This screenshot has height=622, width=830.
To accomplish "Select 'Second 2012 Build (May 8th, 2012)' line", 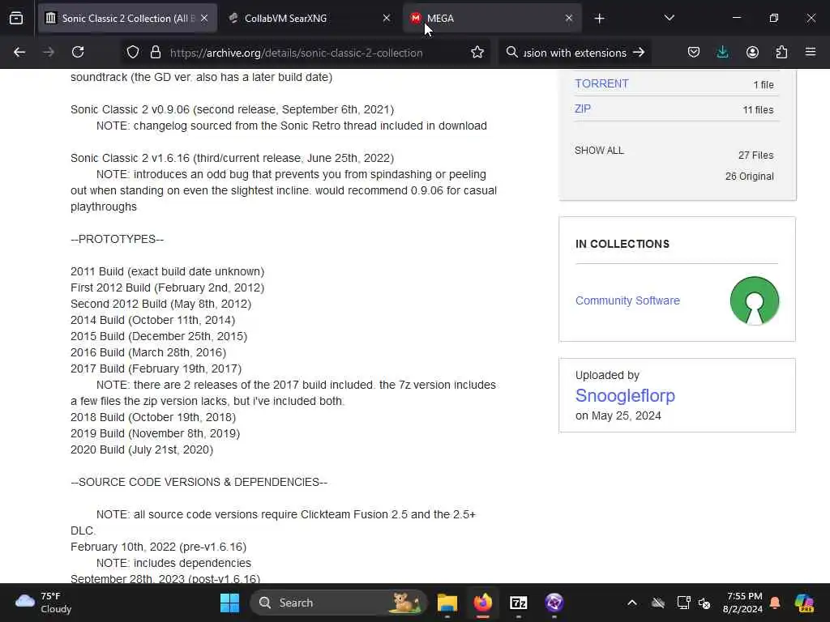I will click(x=161, y=305).
